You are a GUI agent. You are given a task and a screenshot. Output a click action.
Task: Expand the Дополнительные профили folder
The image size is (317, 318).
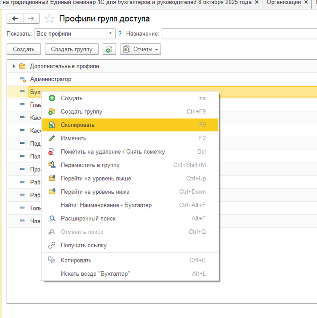[x=14, y=66]
